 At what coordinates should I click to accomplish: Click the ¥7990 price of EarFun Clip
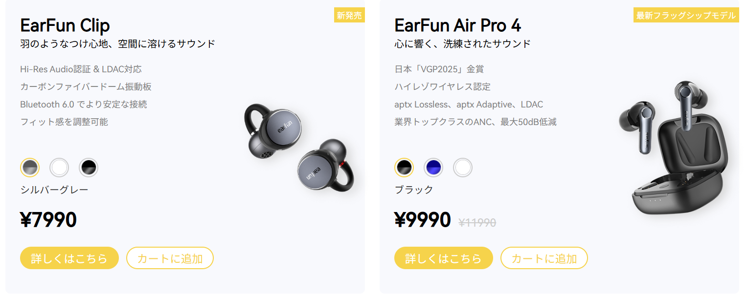coord(48,220)
